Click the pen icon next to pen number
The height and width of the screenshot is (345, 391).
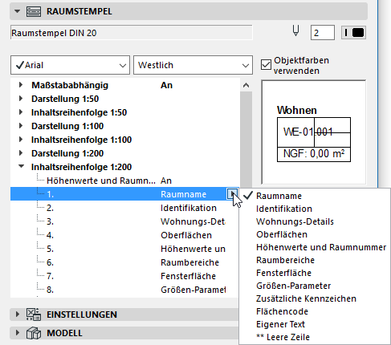295,30
